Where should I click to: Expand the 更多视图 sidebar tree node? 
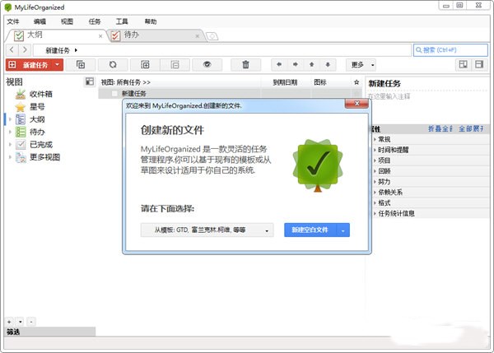point(10,157)
